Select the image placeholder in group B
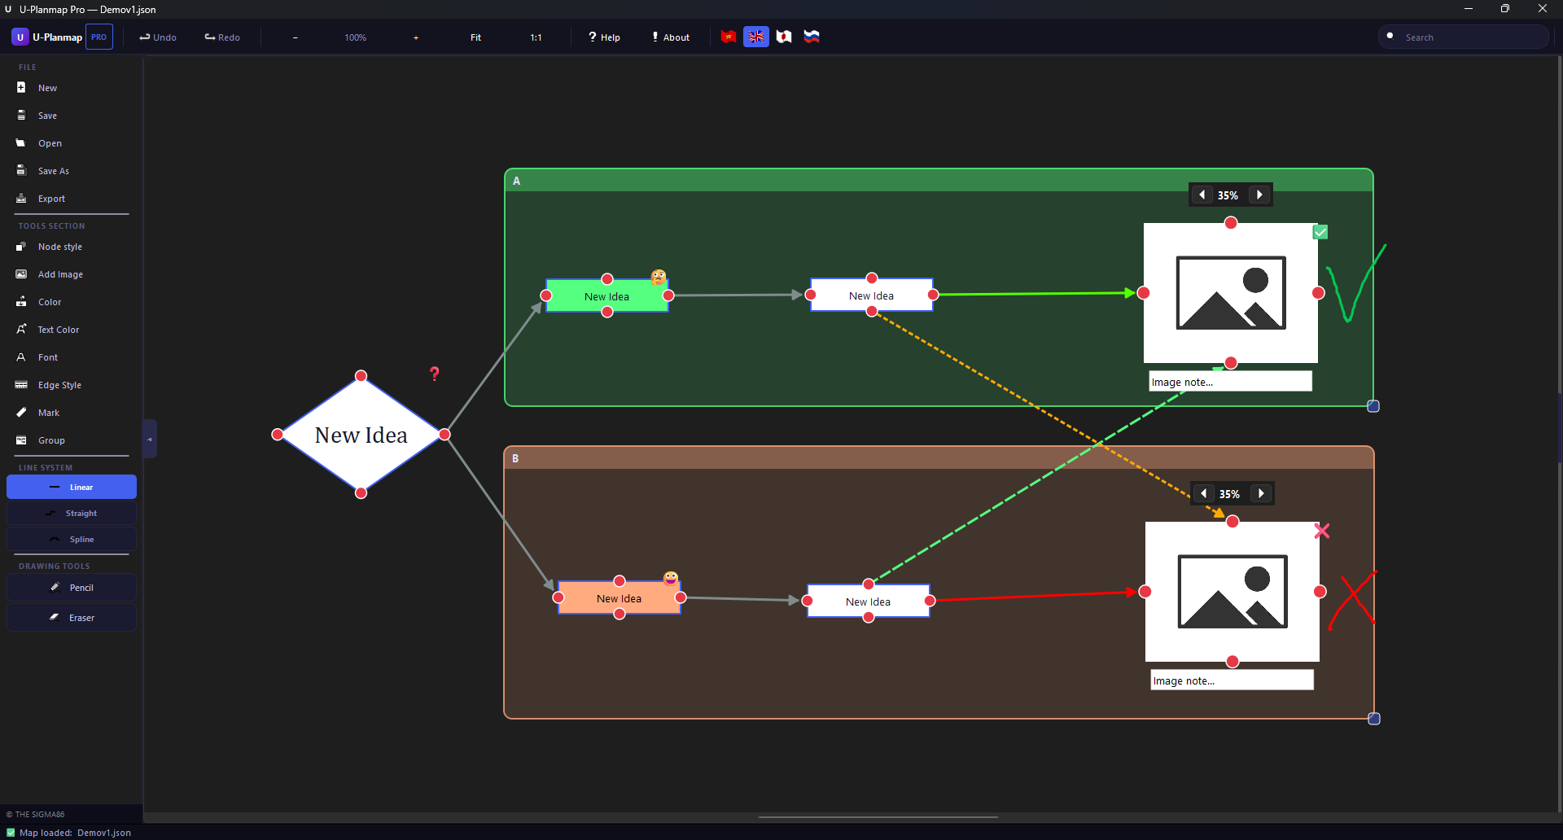 click(1232, 592)
